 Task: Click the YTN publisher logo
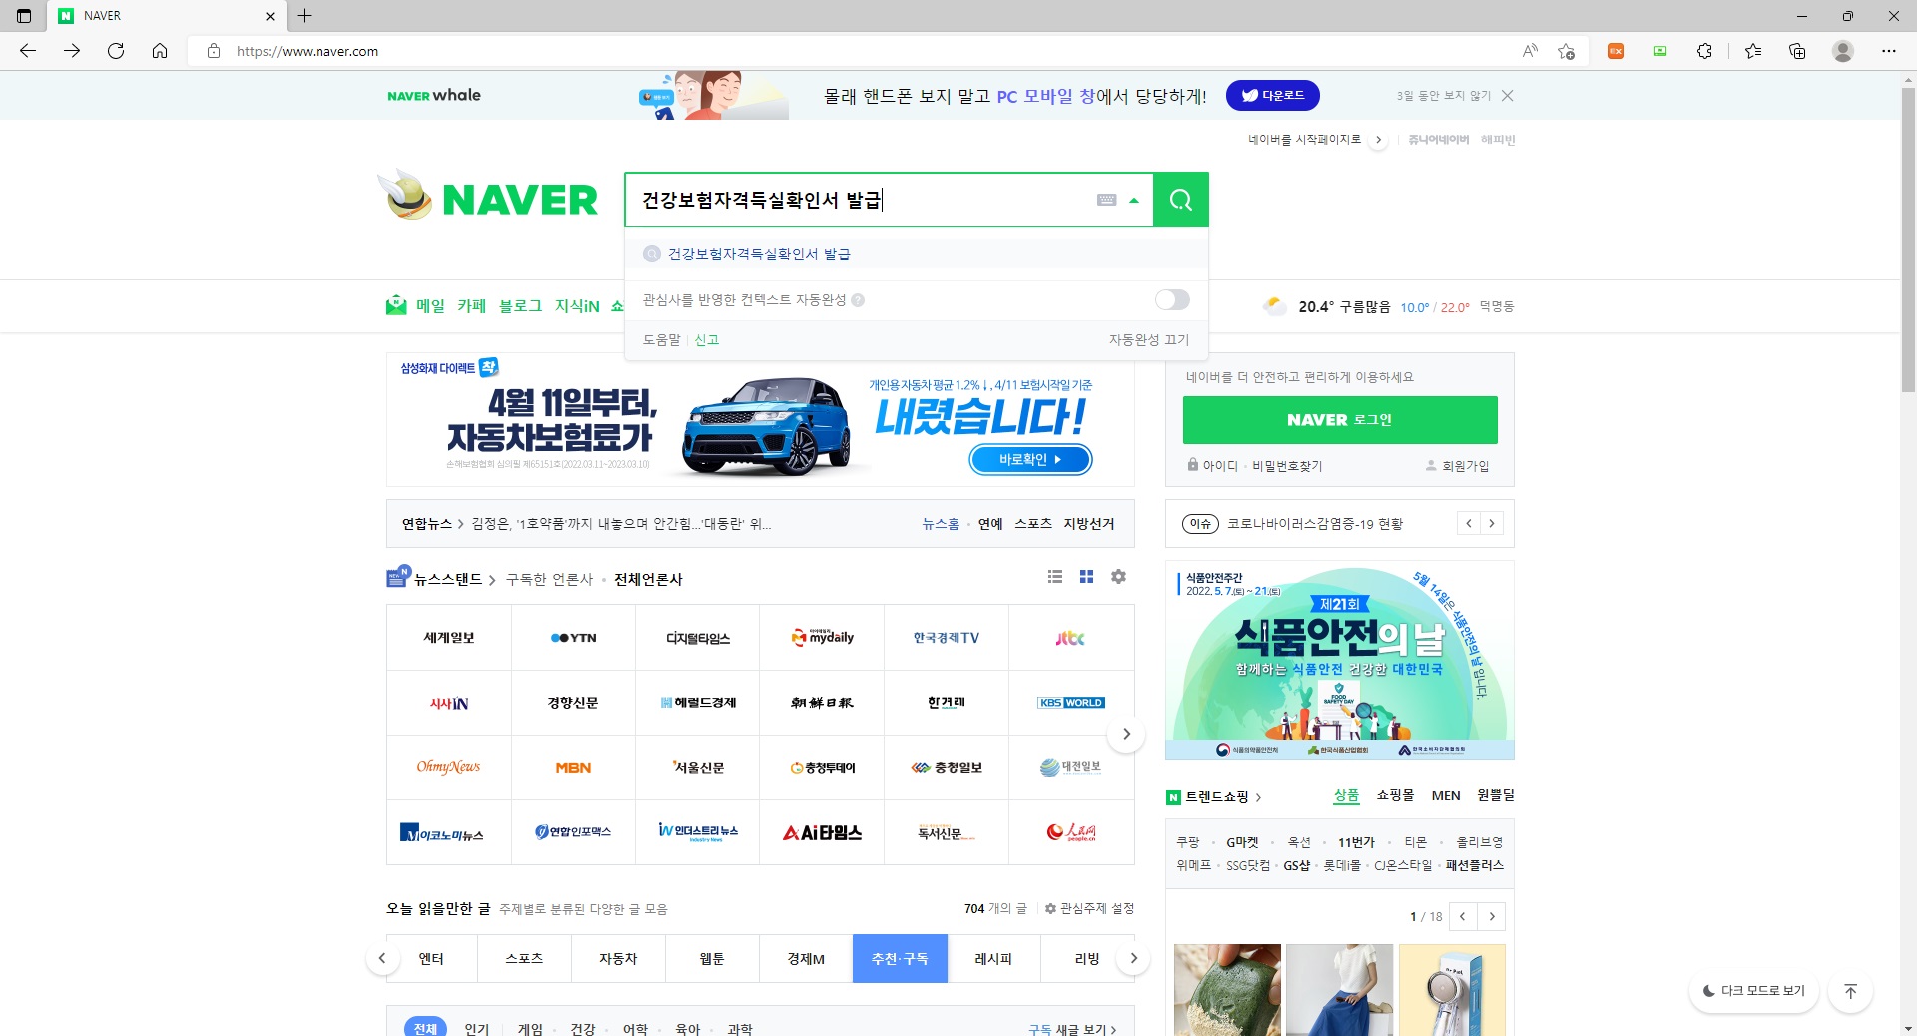(x=573, y=638)
